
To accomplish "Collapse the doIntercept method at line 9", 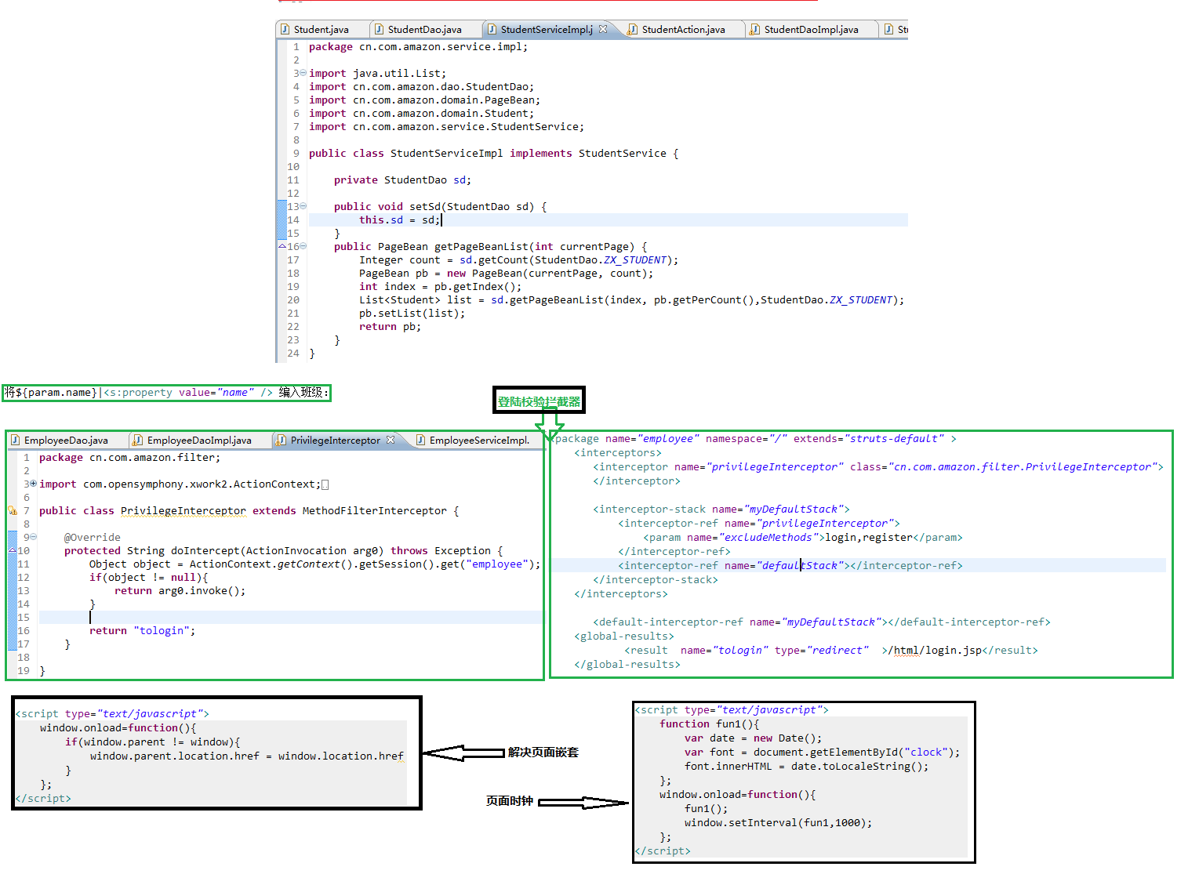I will (x=34, y=537).
